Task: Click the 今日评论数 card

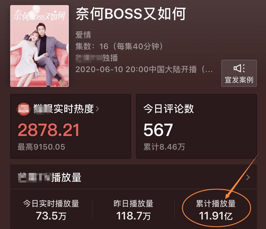Action: [x=196, y=126]
